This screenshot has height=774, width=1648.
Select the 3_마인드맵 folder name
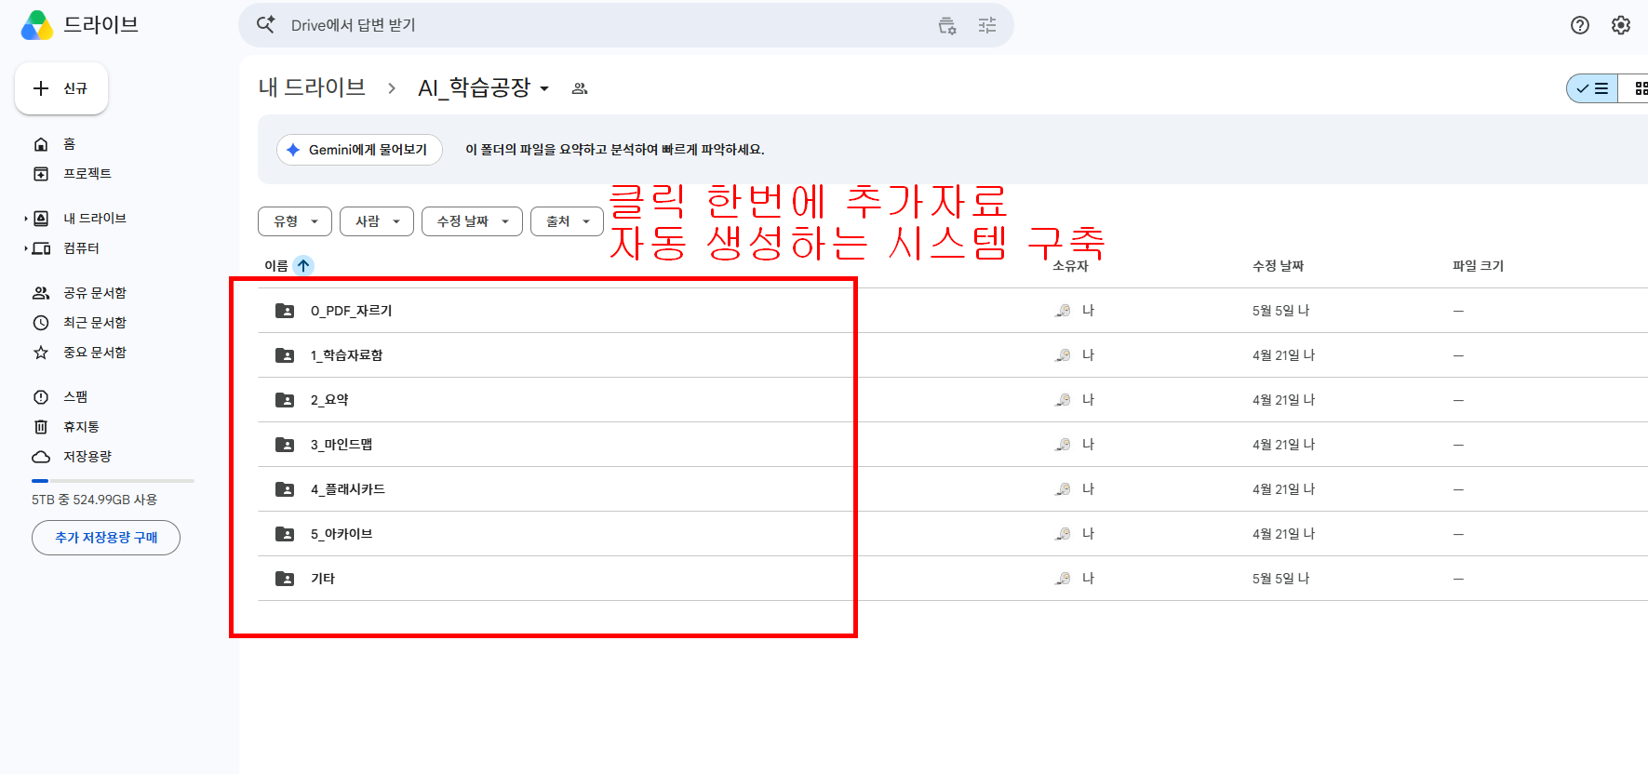point(342,445)
